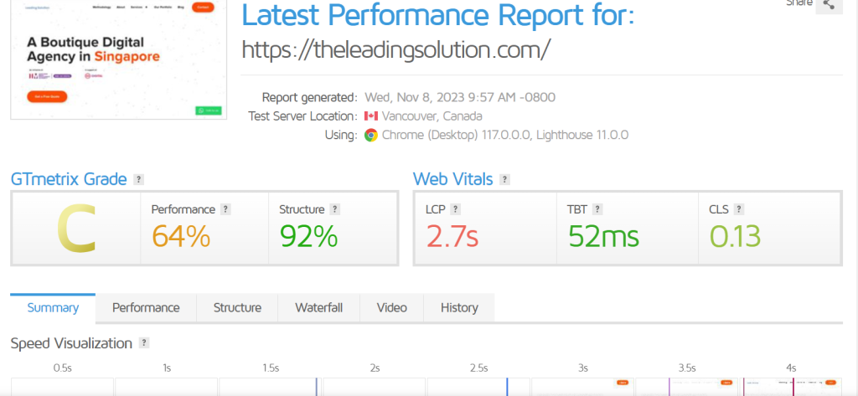The width and height of the screenshot is (858, 396).
Task: Click the theleadingsolution.com URL link
Action: point(395,49)
